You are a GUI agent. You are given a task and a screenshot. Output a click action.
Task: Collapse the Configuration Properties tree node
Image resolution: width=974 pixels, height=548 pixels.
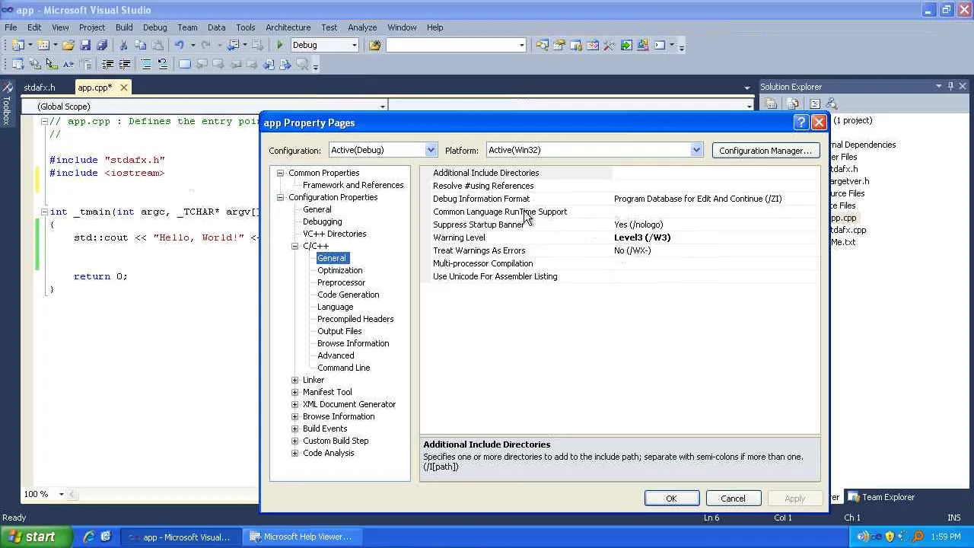point(281,197)
